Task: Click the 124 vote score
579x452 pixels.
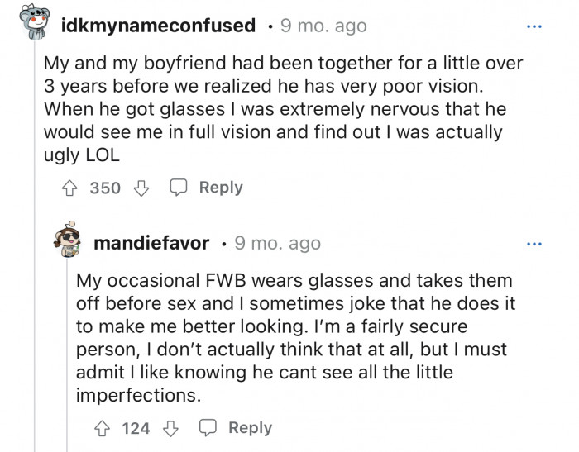Action: pyautogui.click(x=136, y=428)
